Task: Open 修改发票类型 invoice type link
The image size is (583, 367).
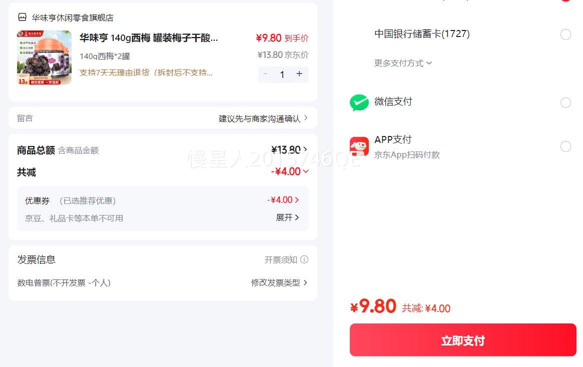Action: click(279, 282)
